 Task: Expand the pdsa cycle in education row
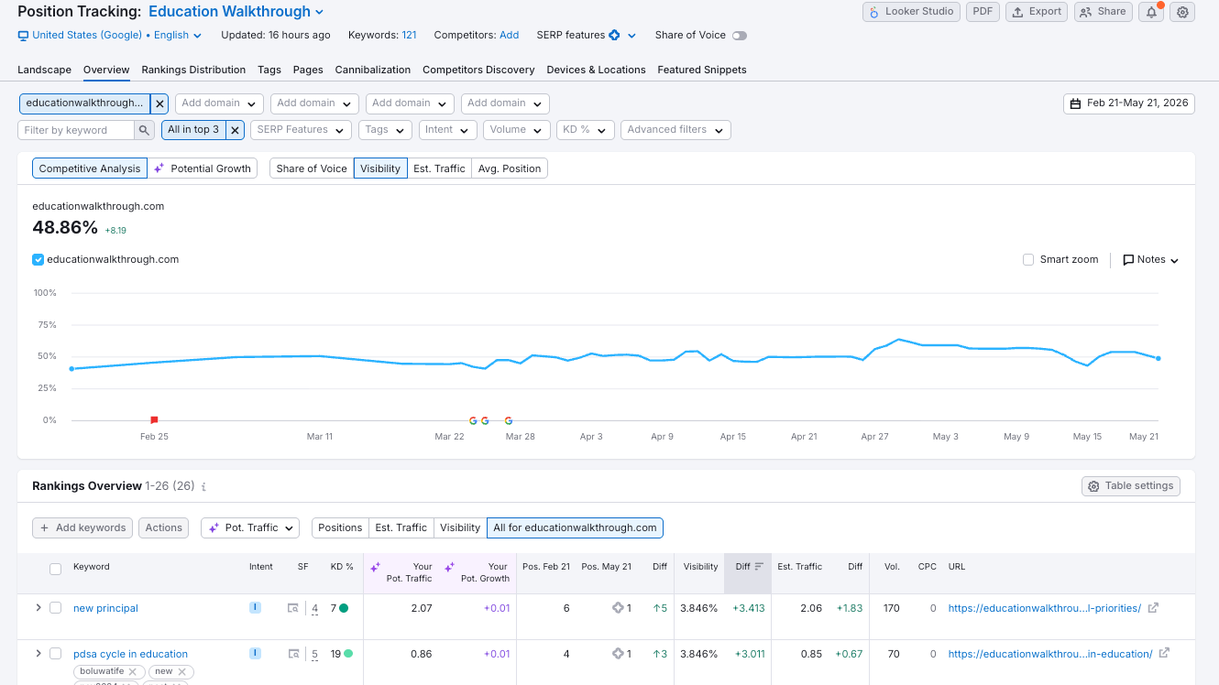[38, 654]
